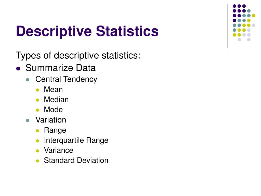The image size is (261, 196).
Task: Click the colored dot pattern decoration
Action: [244, 23]
